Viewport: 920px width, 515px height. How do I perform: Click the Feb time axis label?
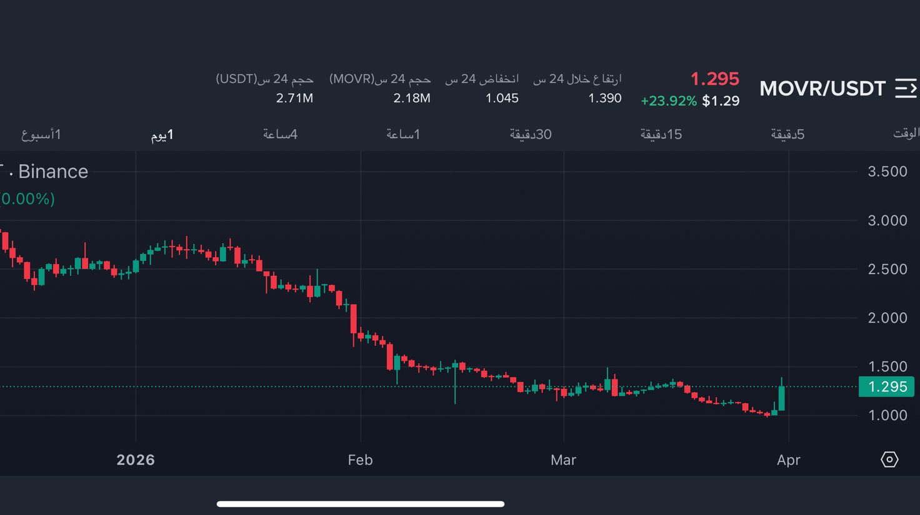pyautogui.click(x=360, y=460)
